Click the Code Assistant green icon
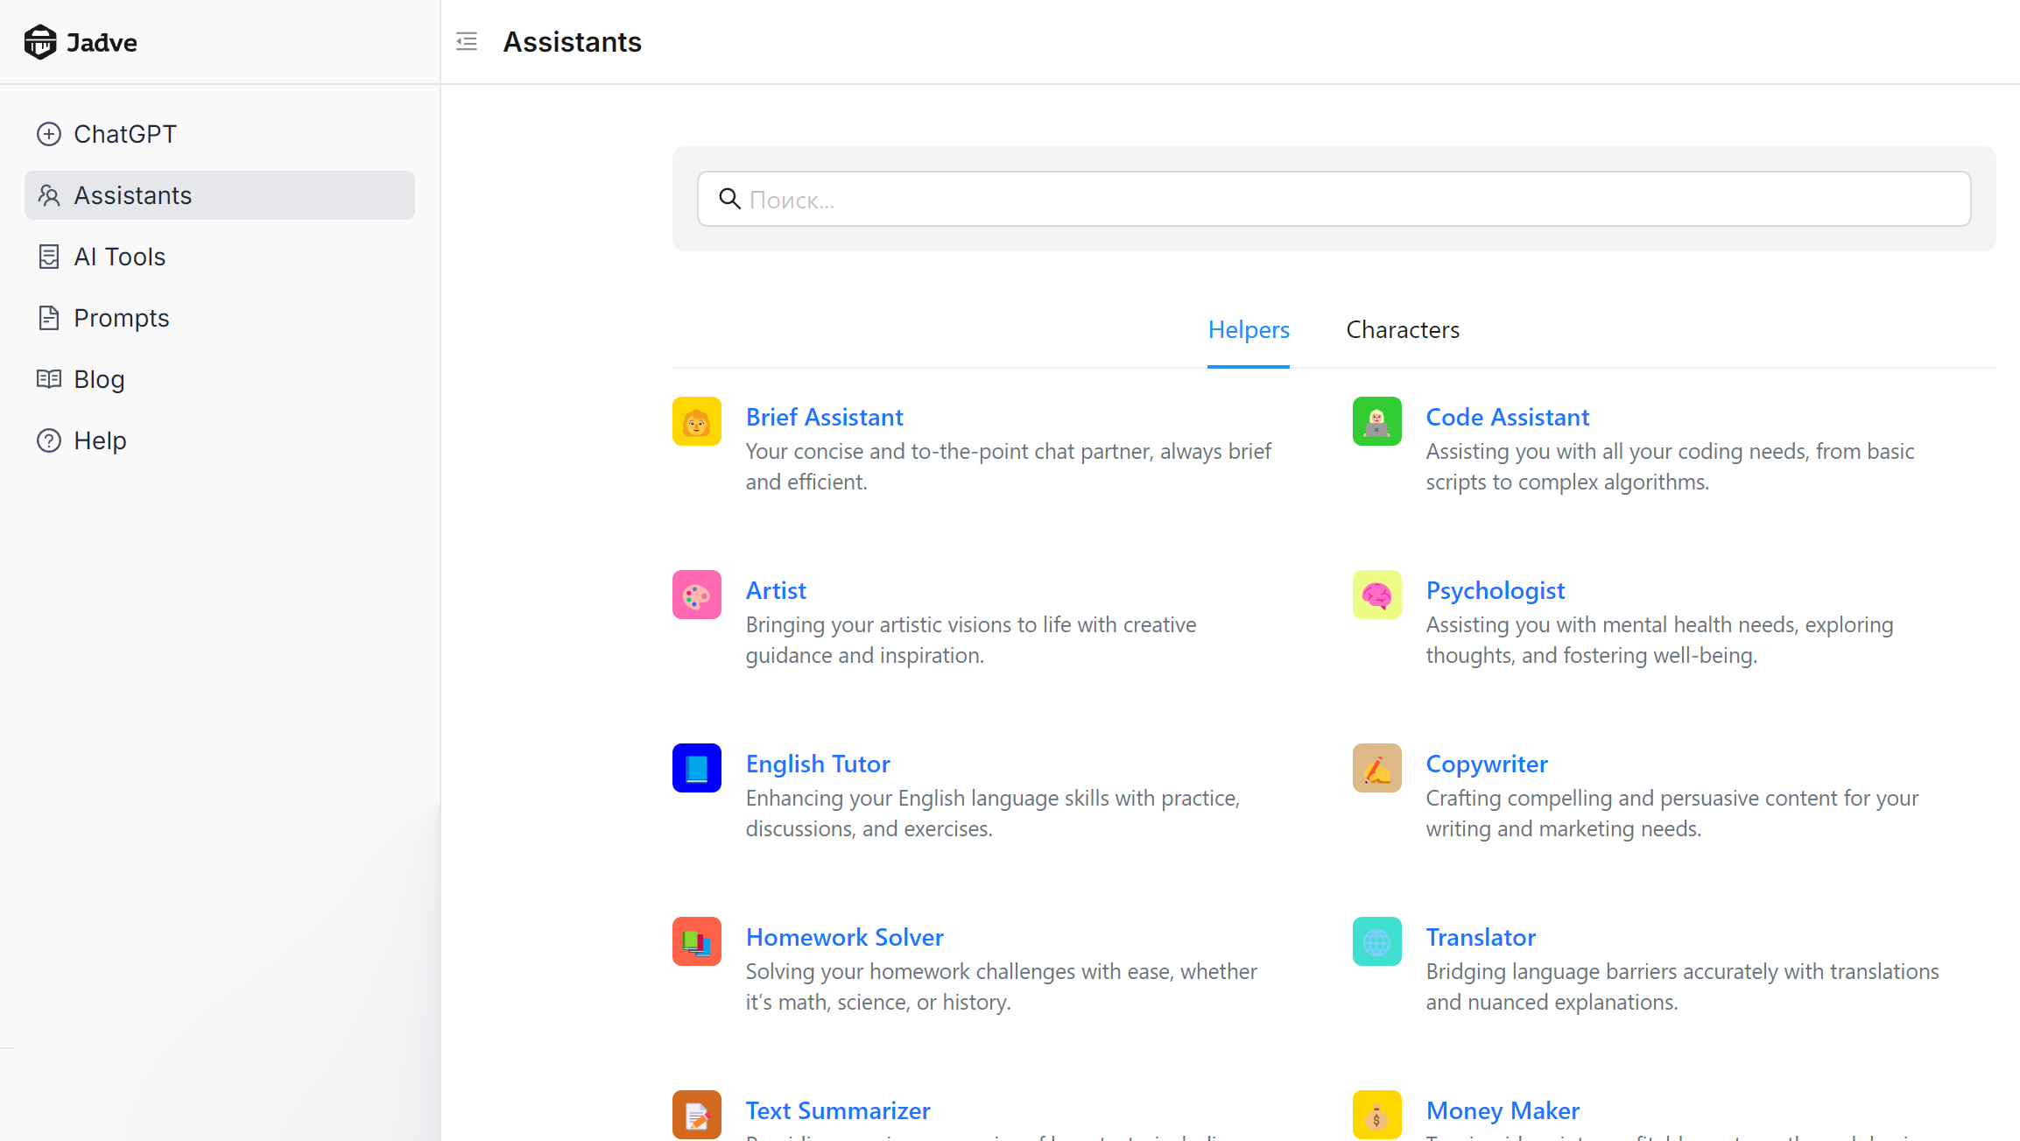This screenshot has height=1141, width=2020. click(x=1376, y=421)
